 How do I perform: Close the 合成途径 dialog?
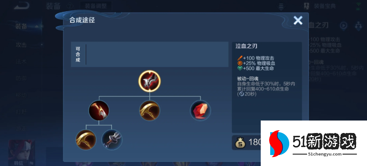[298, 20]
